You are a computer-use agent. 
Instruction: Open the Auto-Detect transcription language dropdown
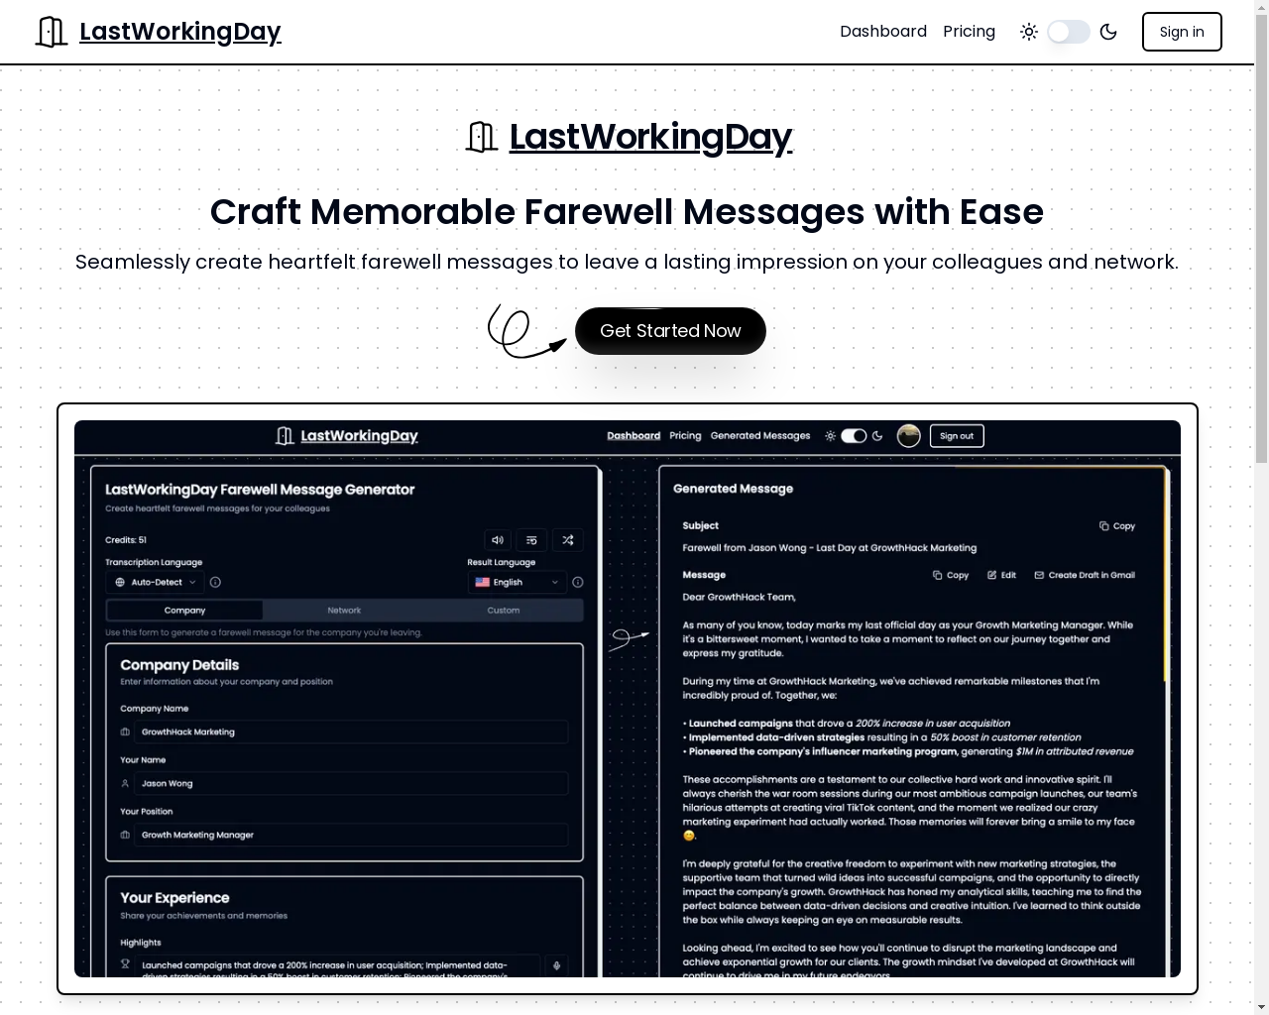(x=155, y=583)
